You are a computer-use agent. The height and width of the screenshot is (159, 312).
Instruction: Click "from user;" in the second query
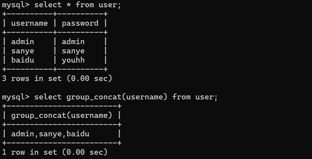pos(195,97)
